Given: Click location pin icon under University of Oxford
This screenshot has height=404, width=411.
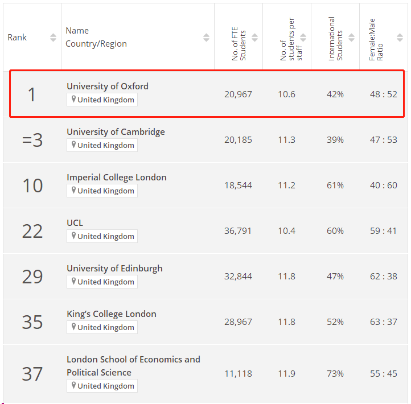Looking at the screenshot, I should pyautogui.click(x=73, y=100).
